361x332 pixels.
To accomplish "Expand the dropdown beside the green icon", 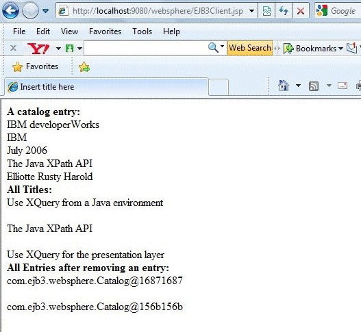I will click(79, 49).
